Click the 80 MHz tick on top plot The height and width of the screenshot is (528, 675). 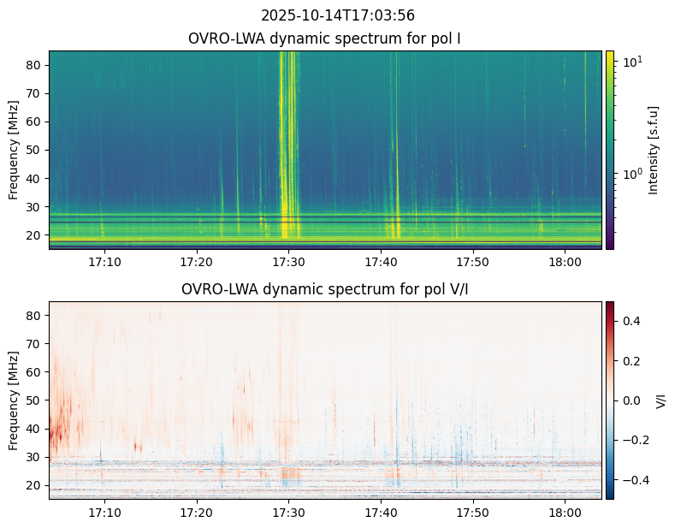point(35,65)
